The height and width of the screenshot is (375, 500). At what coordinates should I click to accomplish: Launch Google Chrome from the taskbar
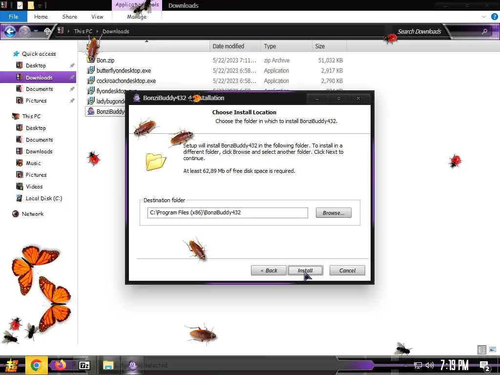tap(36, 365)
